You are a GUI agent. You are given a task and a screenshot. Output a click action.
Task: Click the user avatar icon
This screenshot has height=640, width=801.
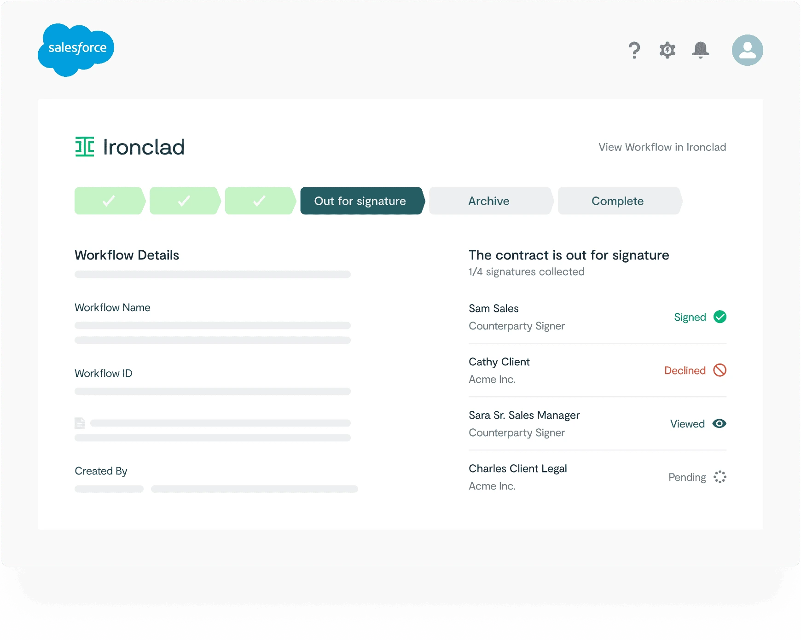tap(747, 50)
